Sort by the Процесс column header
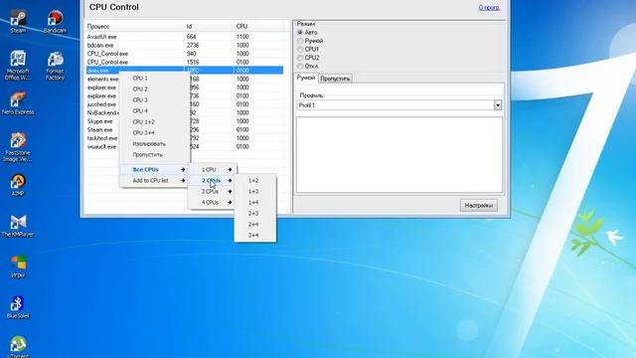This screenshot has height=358, width=636. pyautogui.click(x=135, y=26)
